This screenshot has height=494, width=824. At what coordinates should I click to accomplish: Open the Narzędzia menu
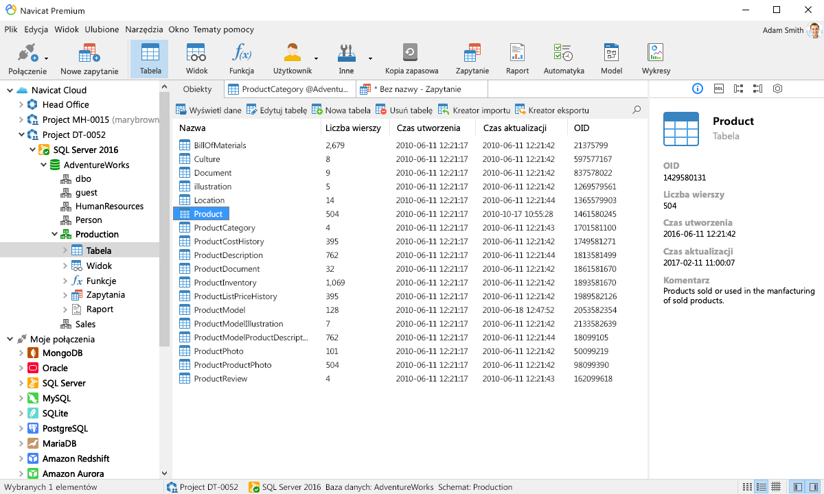coord(144,30)
